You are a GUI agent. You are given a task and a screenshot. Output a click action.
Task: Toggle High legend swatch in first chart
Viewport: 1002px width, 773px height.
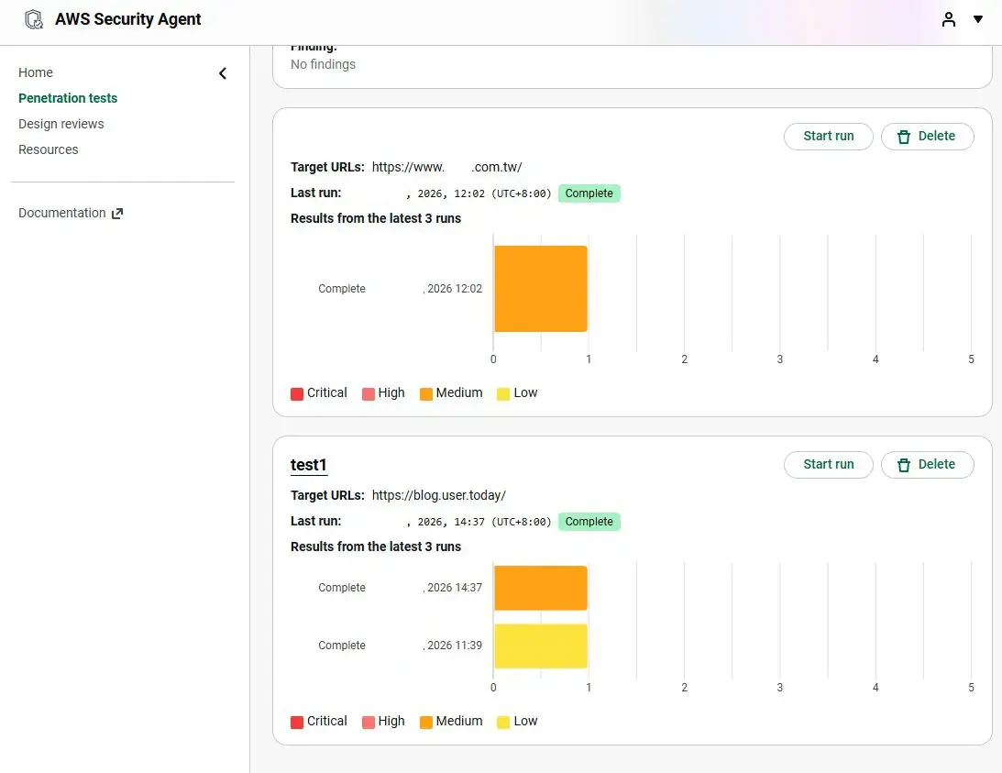coord(369,393)
